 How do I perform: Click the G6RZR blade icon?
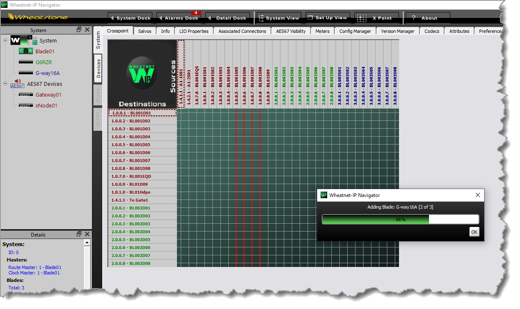[x=25, y=62]
